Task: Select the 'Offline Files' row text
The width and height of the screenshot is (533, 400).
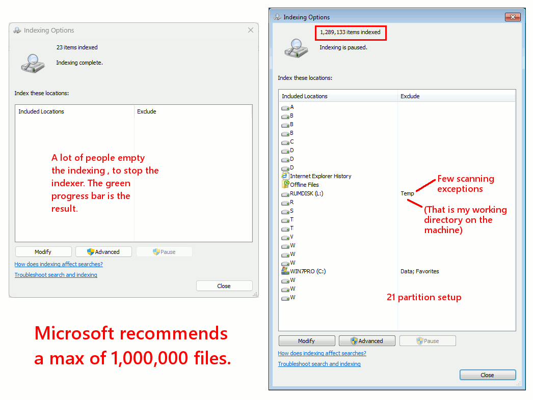Action: coord(304,185)
